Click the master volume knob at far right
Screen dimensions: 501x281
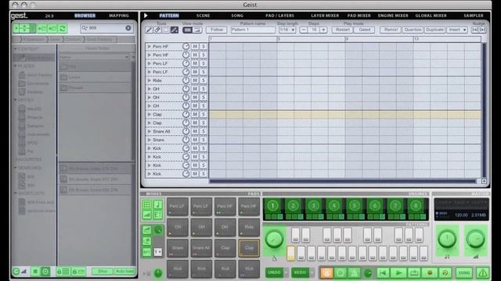coord(476,240)
